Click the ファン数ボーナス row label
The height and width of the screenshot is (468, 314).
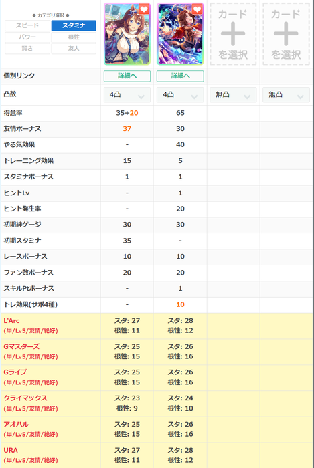[x=29, y=273]
